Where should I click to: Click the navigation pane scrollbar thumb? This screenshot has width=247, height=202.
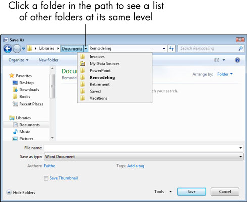point(52,86)
